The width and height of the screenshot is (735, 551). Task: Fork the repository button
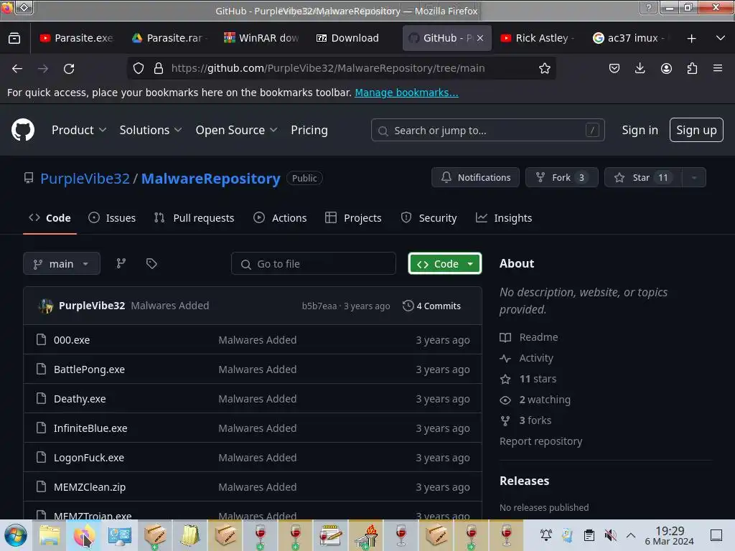(561, 178)
